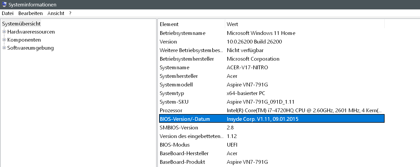Viewport: 420px width, 167px height.
Task: Expand the Komponenten node
Action: coord(4,40)
